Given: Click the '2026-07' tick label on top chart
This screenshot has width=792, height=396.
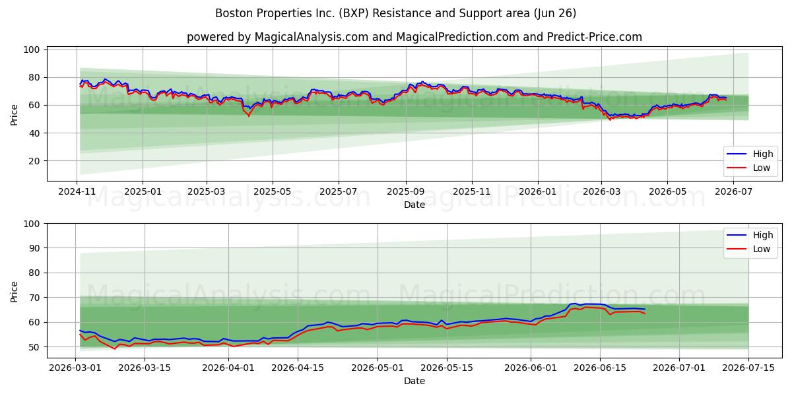Looking at the screenshot, I should pyautogui.click(x=733, y=191).
